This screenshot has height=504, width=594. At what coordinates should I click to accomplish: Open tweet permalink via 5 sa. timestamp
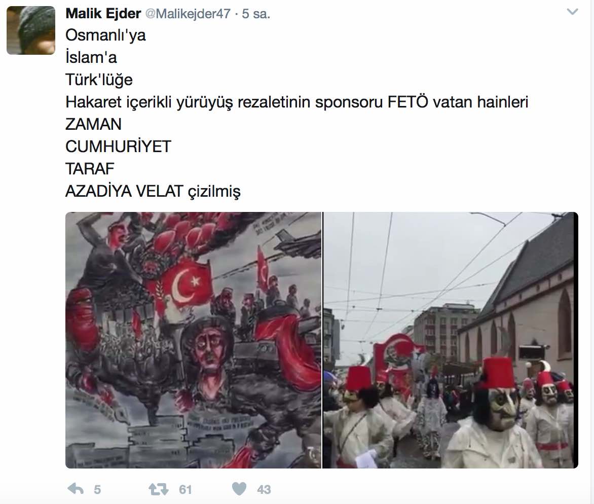pos(256,14)
